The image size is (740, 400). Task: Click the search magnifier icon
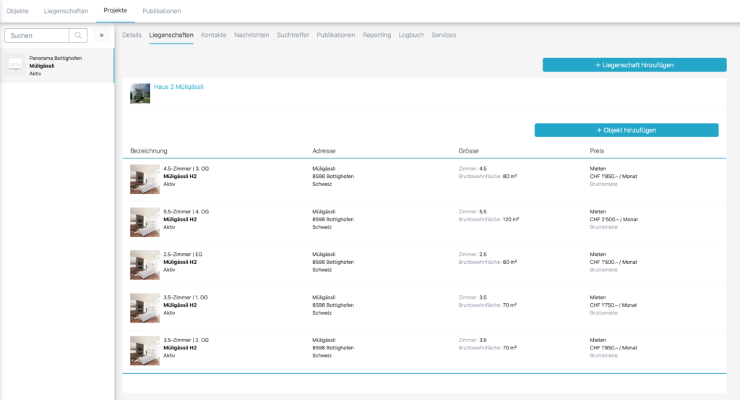[x=78, y=35]
